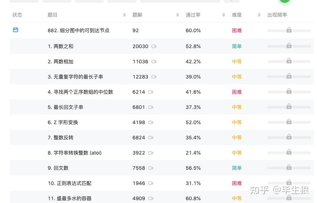This screenshot has height=203, width=317.
Task: Sort by 题目 column arrows
Action: pos(124,15)
